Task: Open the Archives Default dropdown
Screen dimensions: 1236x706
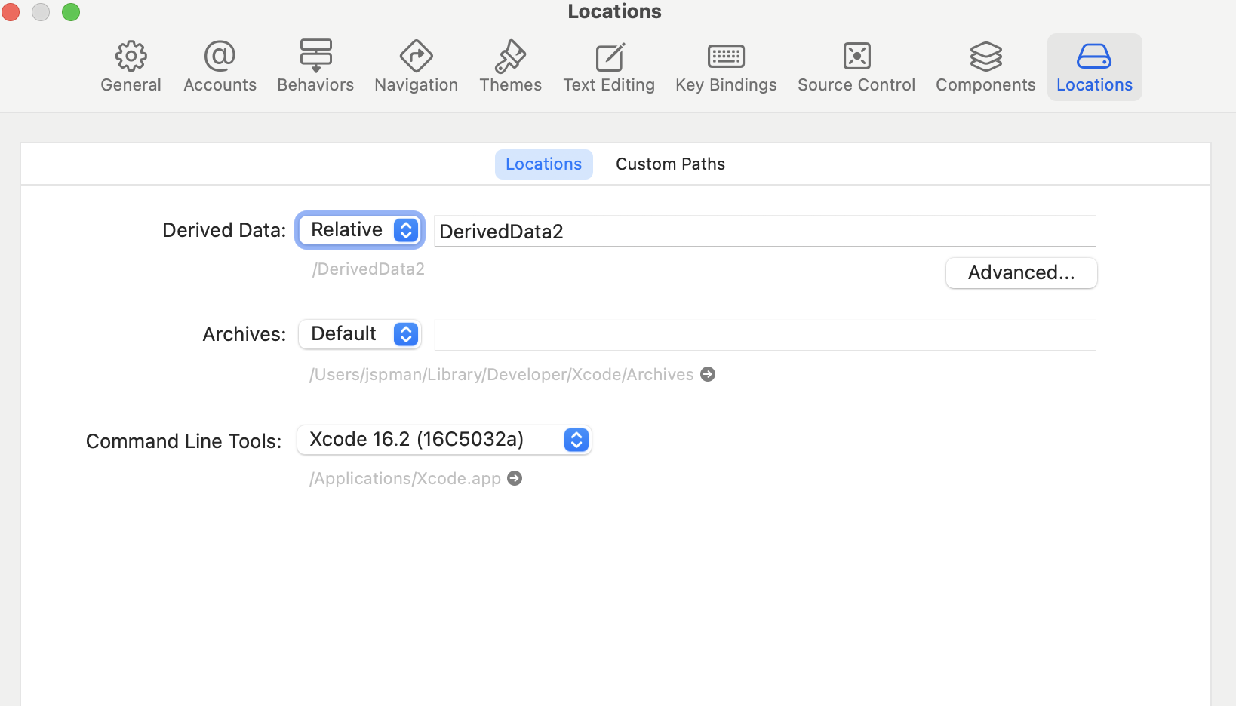Action: pyautogui.click(x=360, y=334)
